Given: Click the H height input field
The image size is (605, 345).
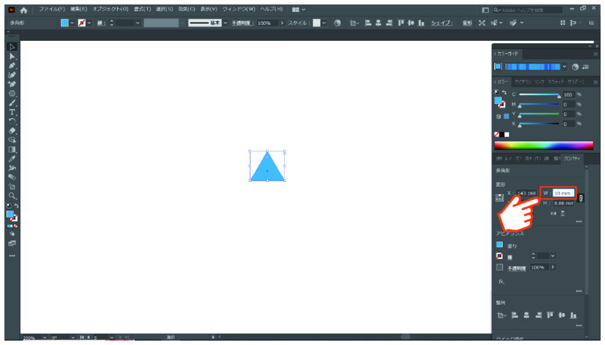Looking at the screenshot, I should coord(563,203).
